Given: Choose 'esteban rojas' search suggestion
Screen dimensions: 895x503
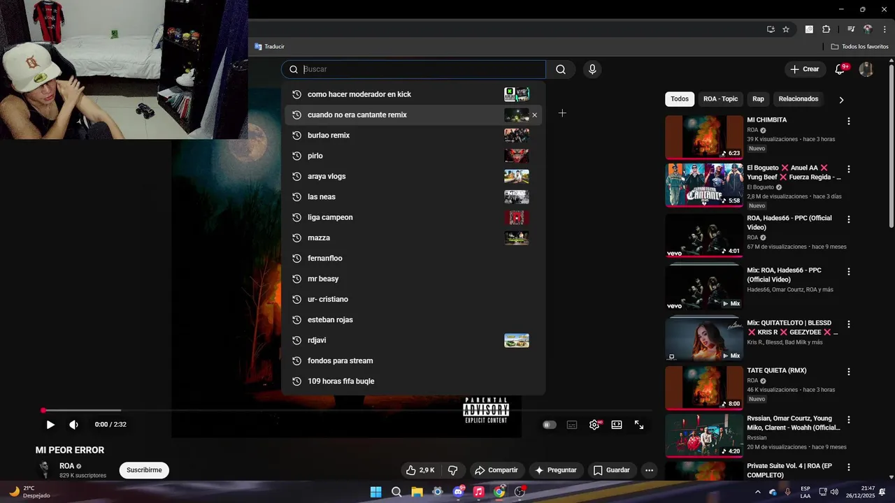Looking at the screenshot, I should pyautogui.click(x=413, y=320).
